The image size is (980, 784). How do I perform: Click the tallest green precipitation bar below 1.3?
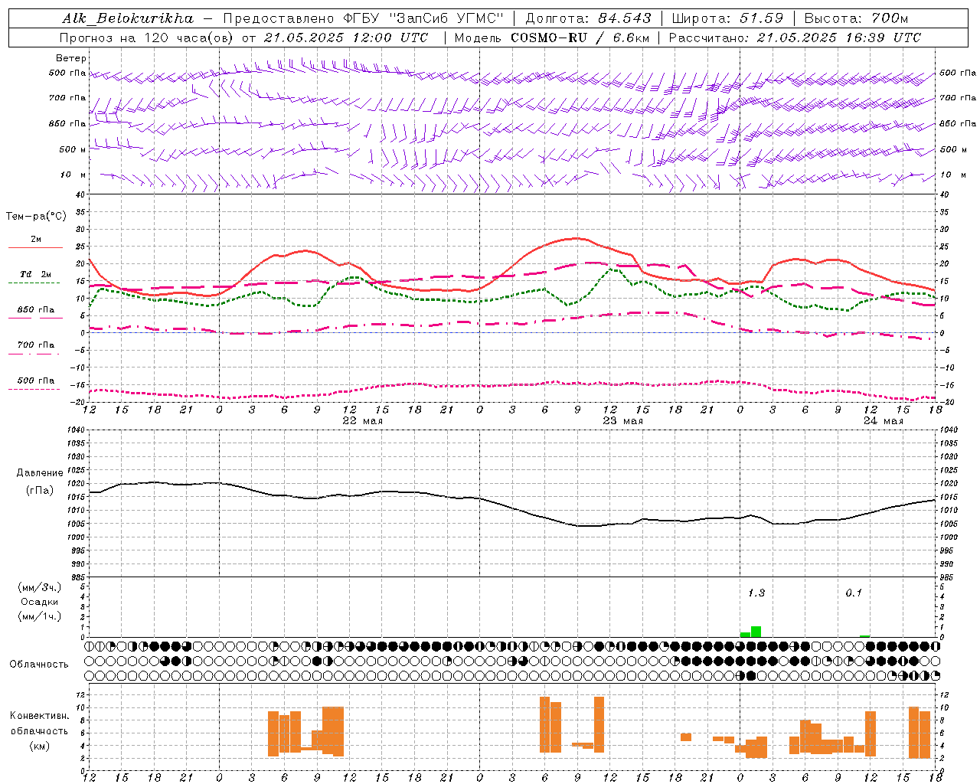pos(756,632)
